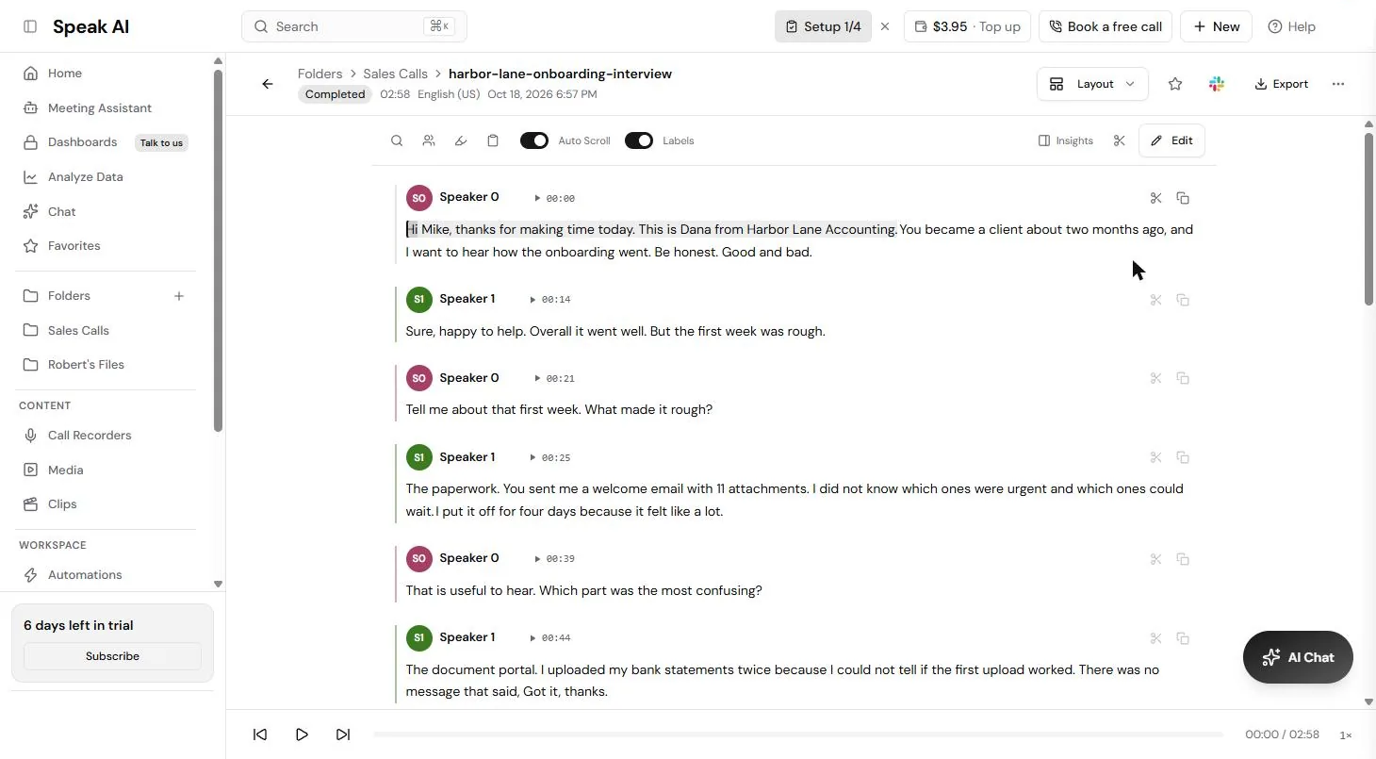Click Book a free call
Viewport: 1376px width, 759px height.
[1105, 26]
